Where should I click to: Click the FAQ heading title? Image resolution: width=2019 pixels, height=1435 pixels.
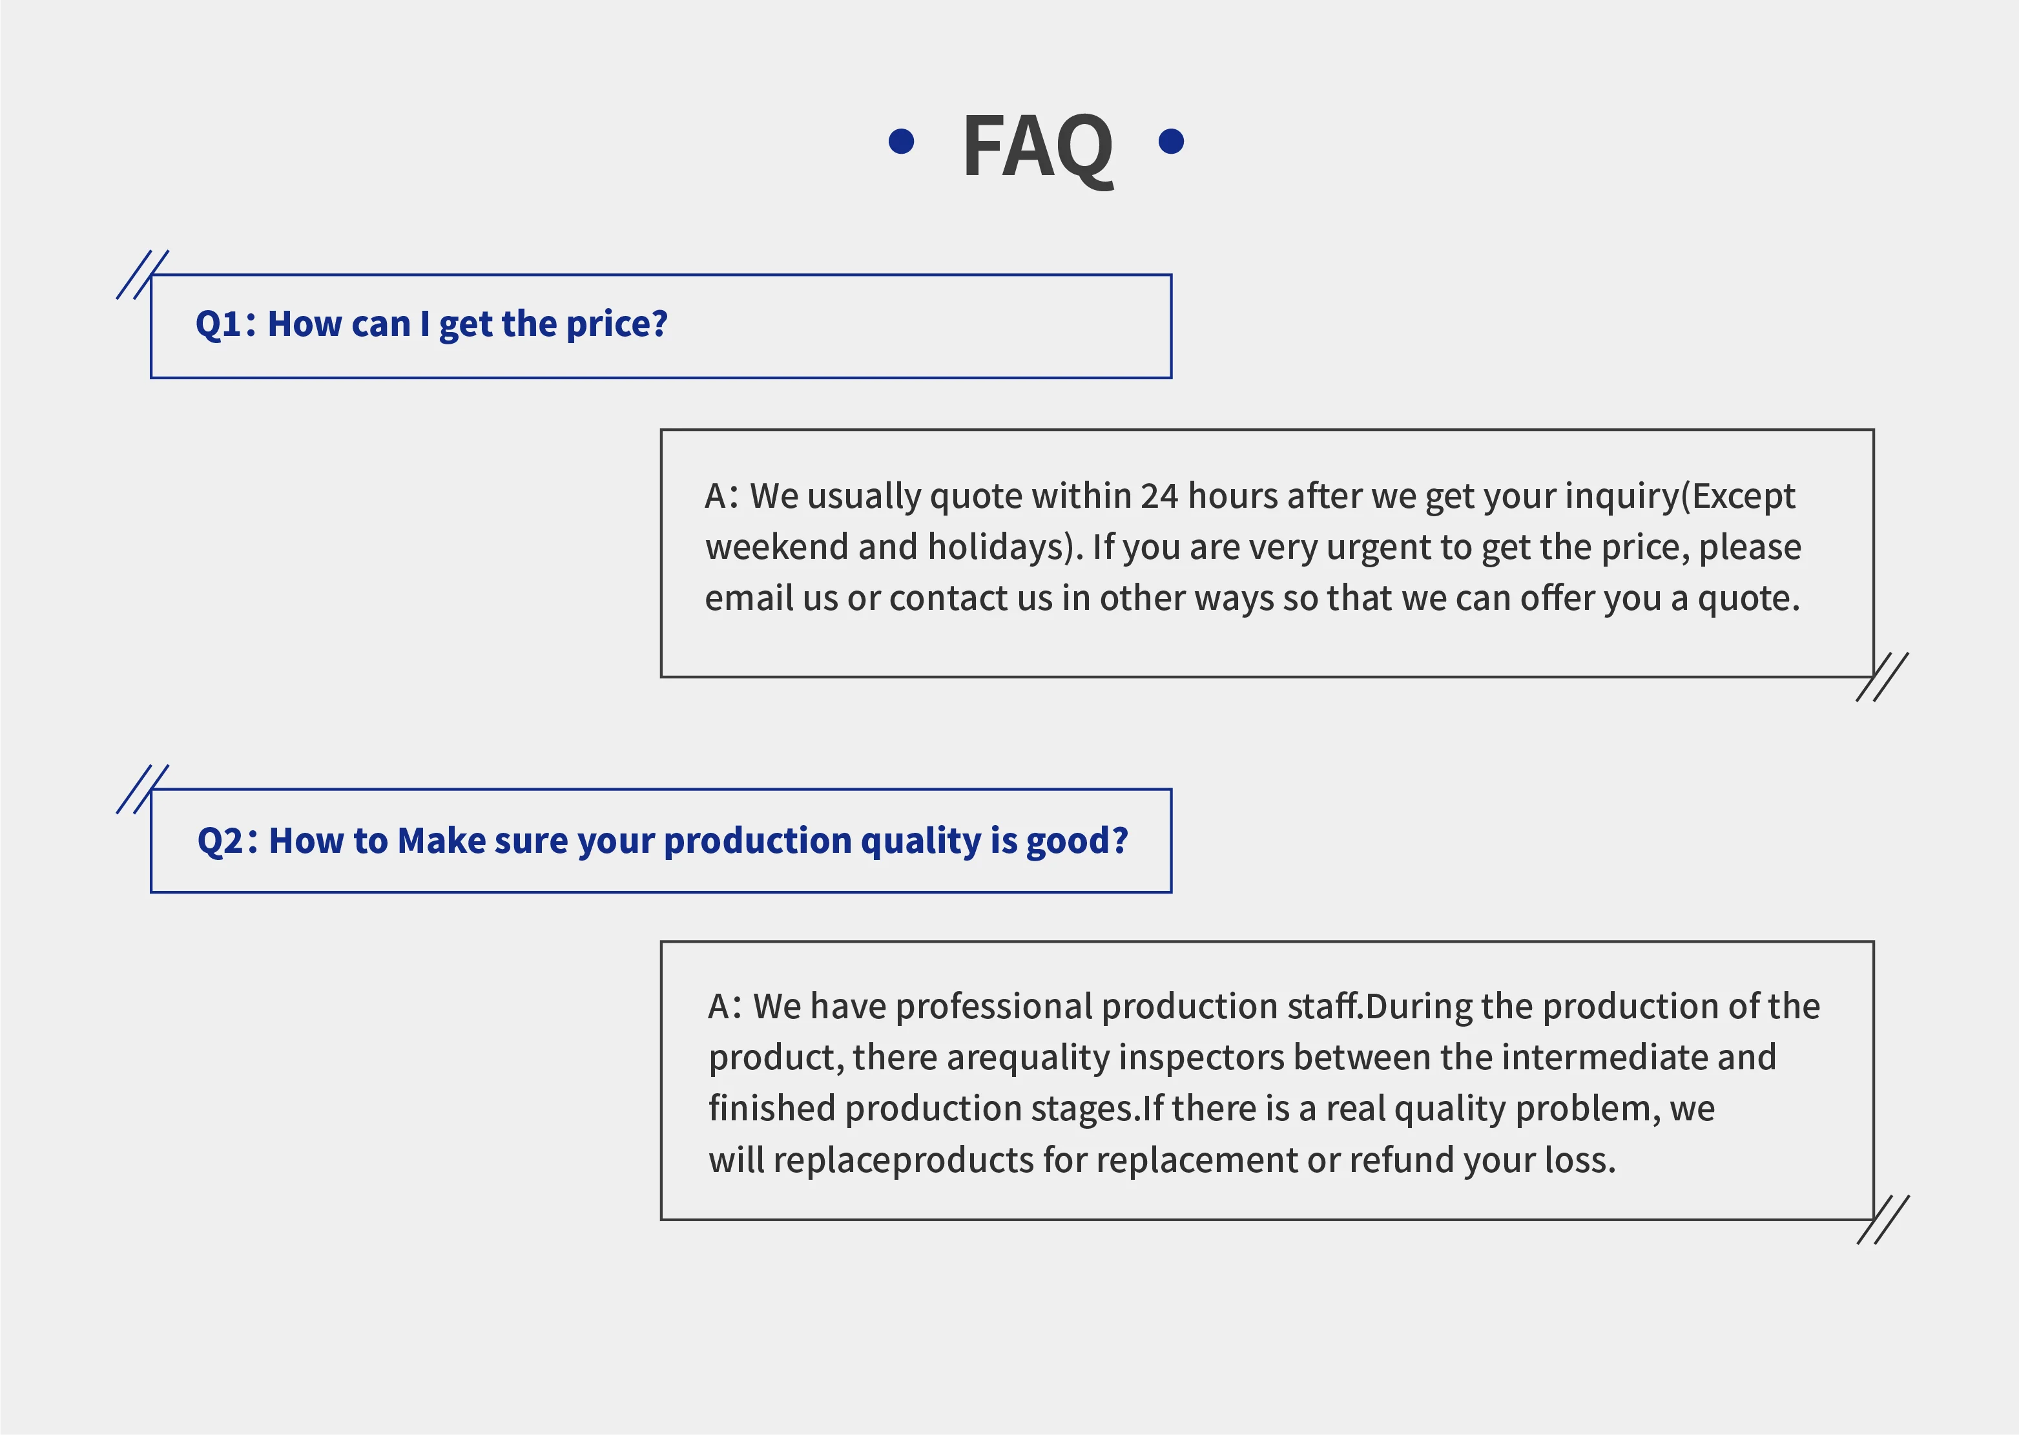1037,146
